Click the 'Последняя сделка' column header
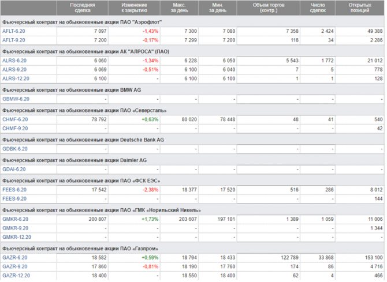Image resolution: width=387 pixels, height=282 pixels. click(83, 7)
